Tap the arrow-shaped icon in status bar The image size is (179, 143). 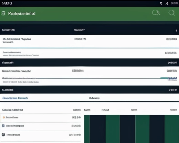click(x=167, y=3)
